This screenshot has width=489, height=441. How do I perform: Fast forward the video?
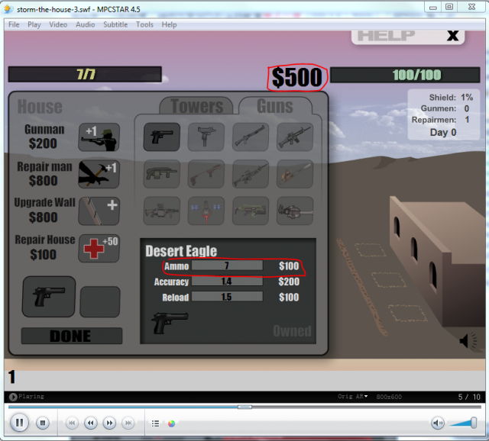[109, 423]
